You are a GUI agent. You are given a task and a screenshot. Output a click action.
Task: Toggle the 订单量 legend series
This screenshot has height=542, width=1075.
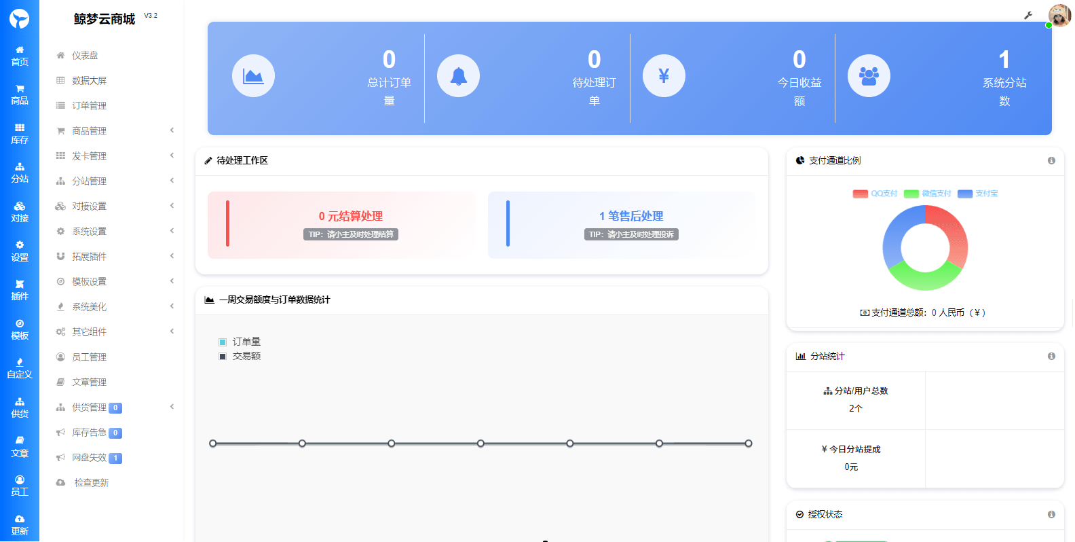click(240, 342)
